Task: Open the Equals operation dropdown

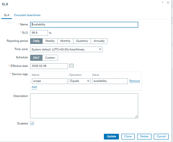Action: point(80,81)
